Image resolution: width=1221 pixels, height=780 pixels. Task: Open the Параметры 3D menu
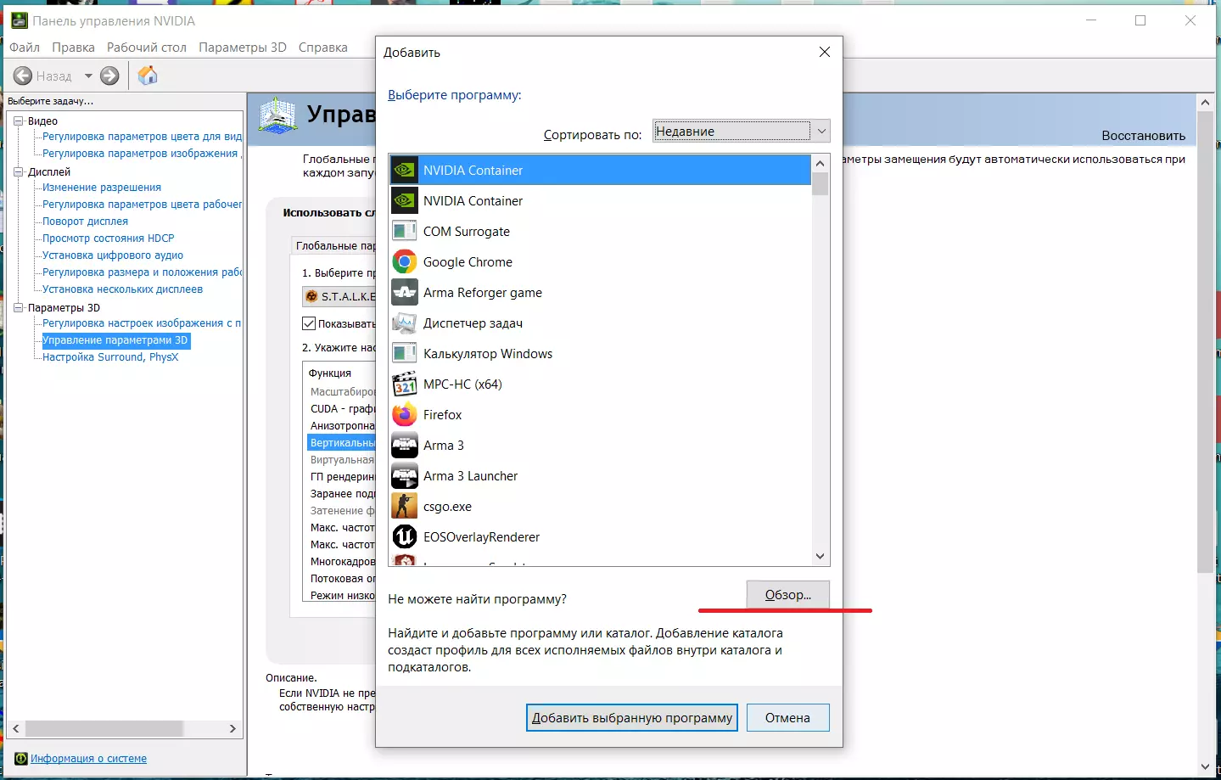tap(243, 48)
